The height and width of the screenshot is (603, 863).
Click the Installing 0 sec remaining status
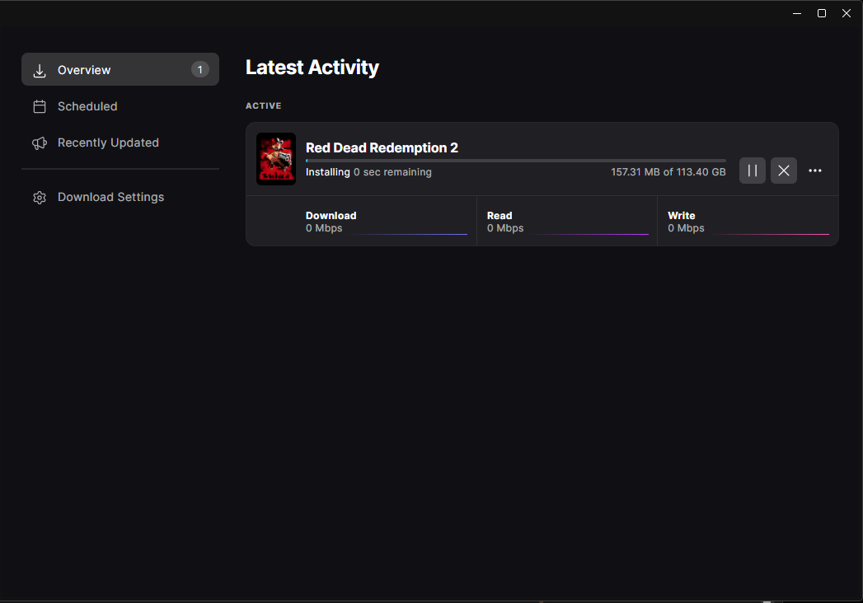[368, 172]
